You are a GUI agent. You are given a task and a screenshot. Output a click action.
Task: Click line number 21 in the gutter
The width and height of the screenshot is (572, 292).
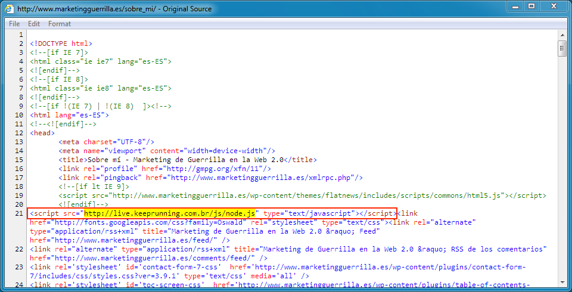coord(20,213)
